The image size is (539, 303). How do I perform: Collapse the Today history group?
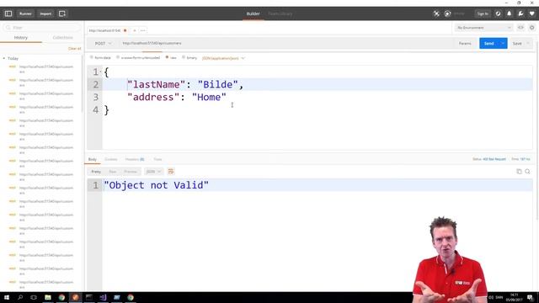tap(3, 58)
